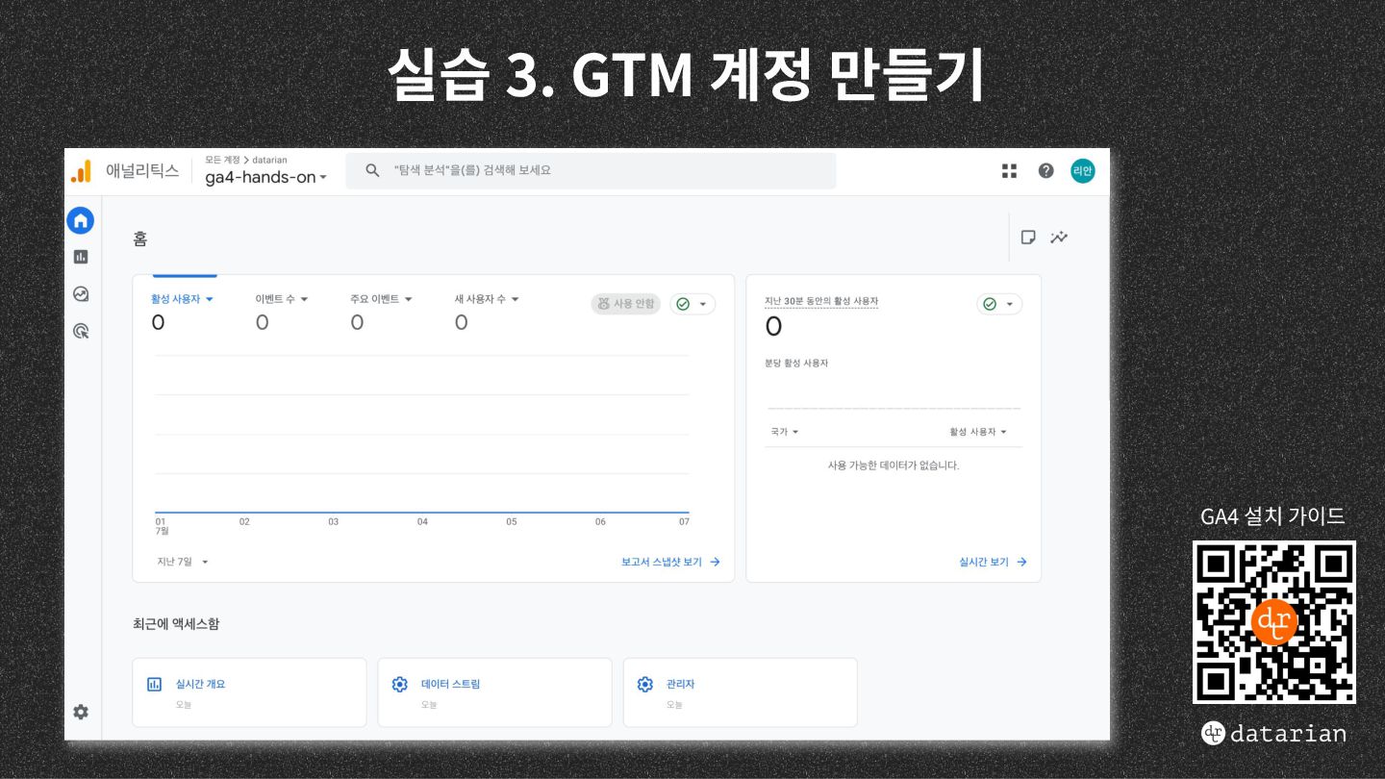
Task: Click the 최근에 액세스함 section heading
Action: tap(176, 624)
